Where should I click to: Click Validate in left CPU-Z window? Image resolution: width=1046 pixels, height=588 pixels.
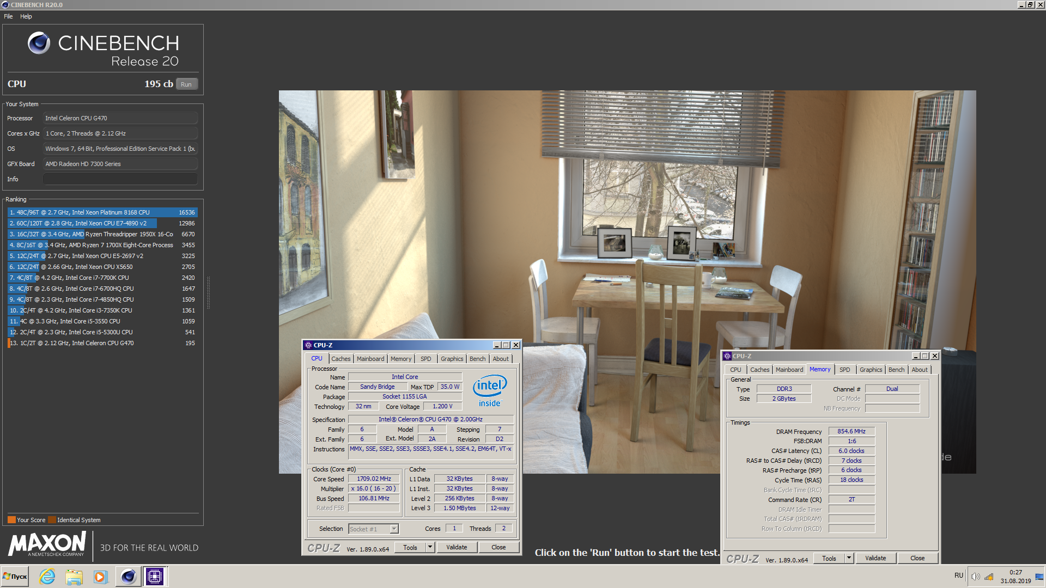pos(457,547)
